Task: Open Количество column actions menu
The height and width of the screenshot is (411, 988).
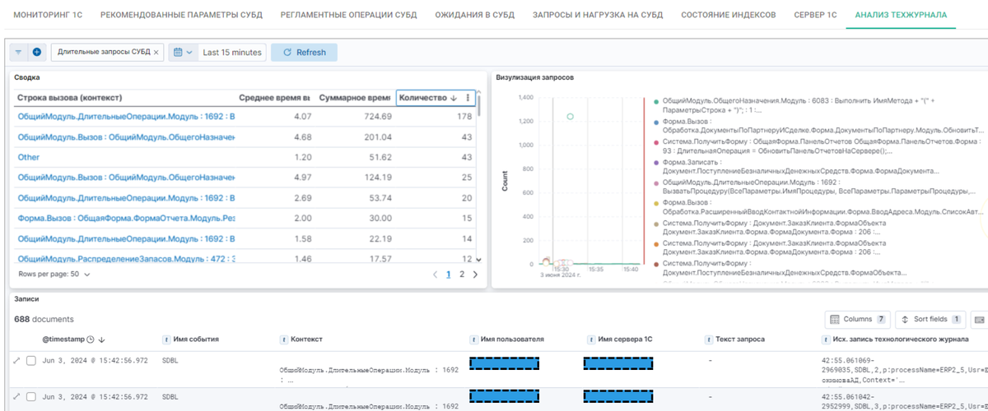Action: [468, 98]
